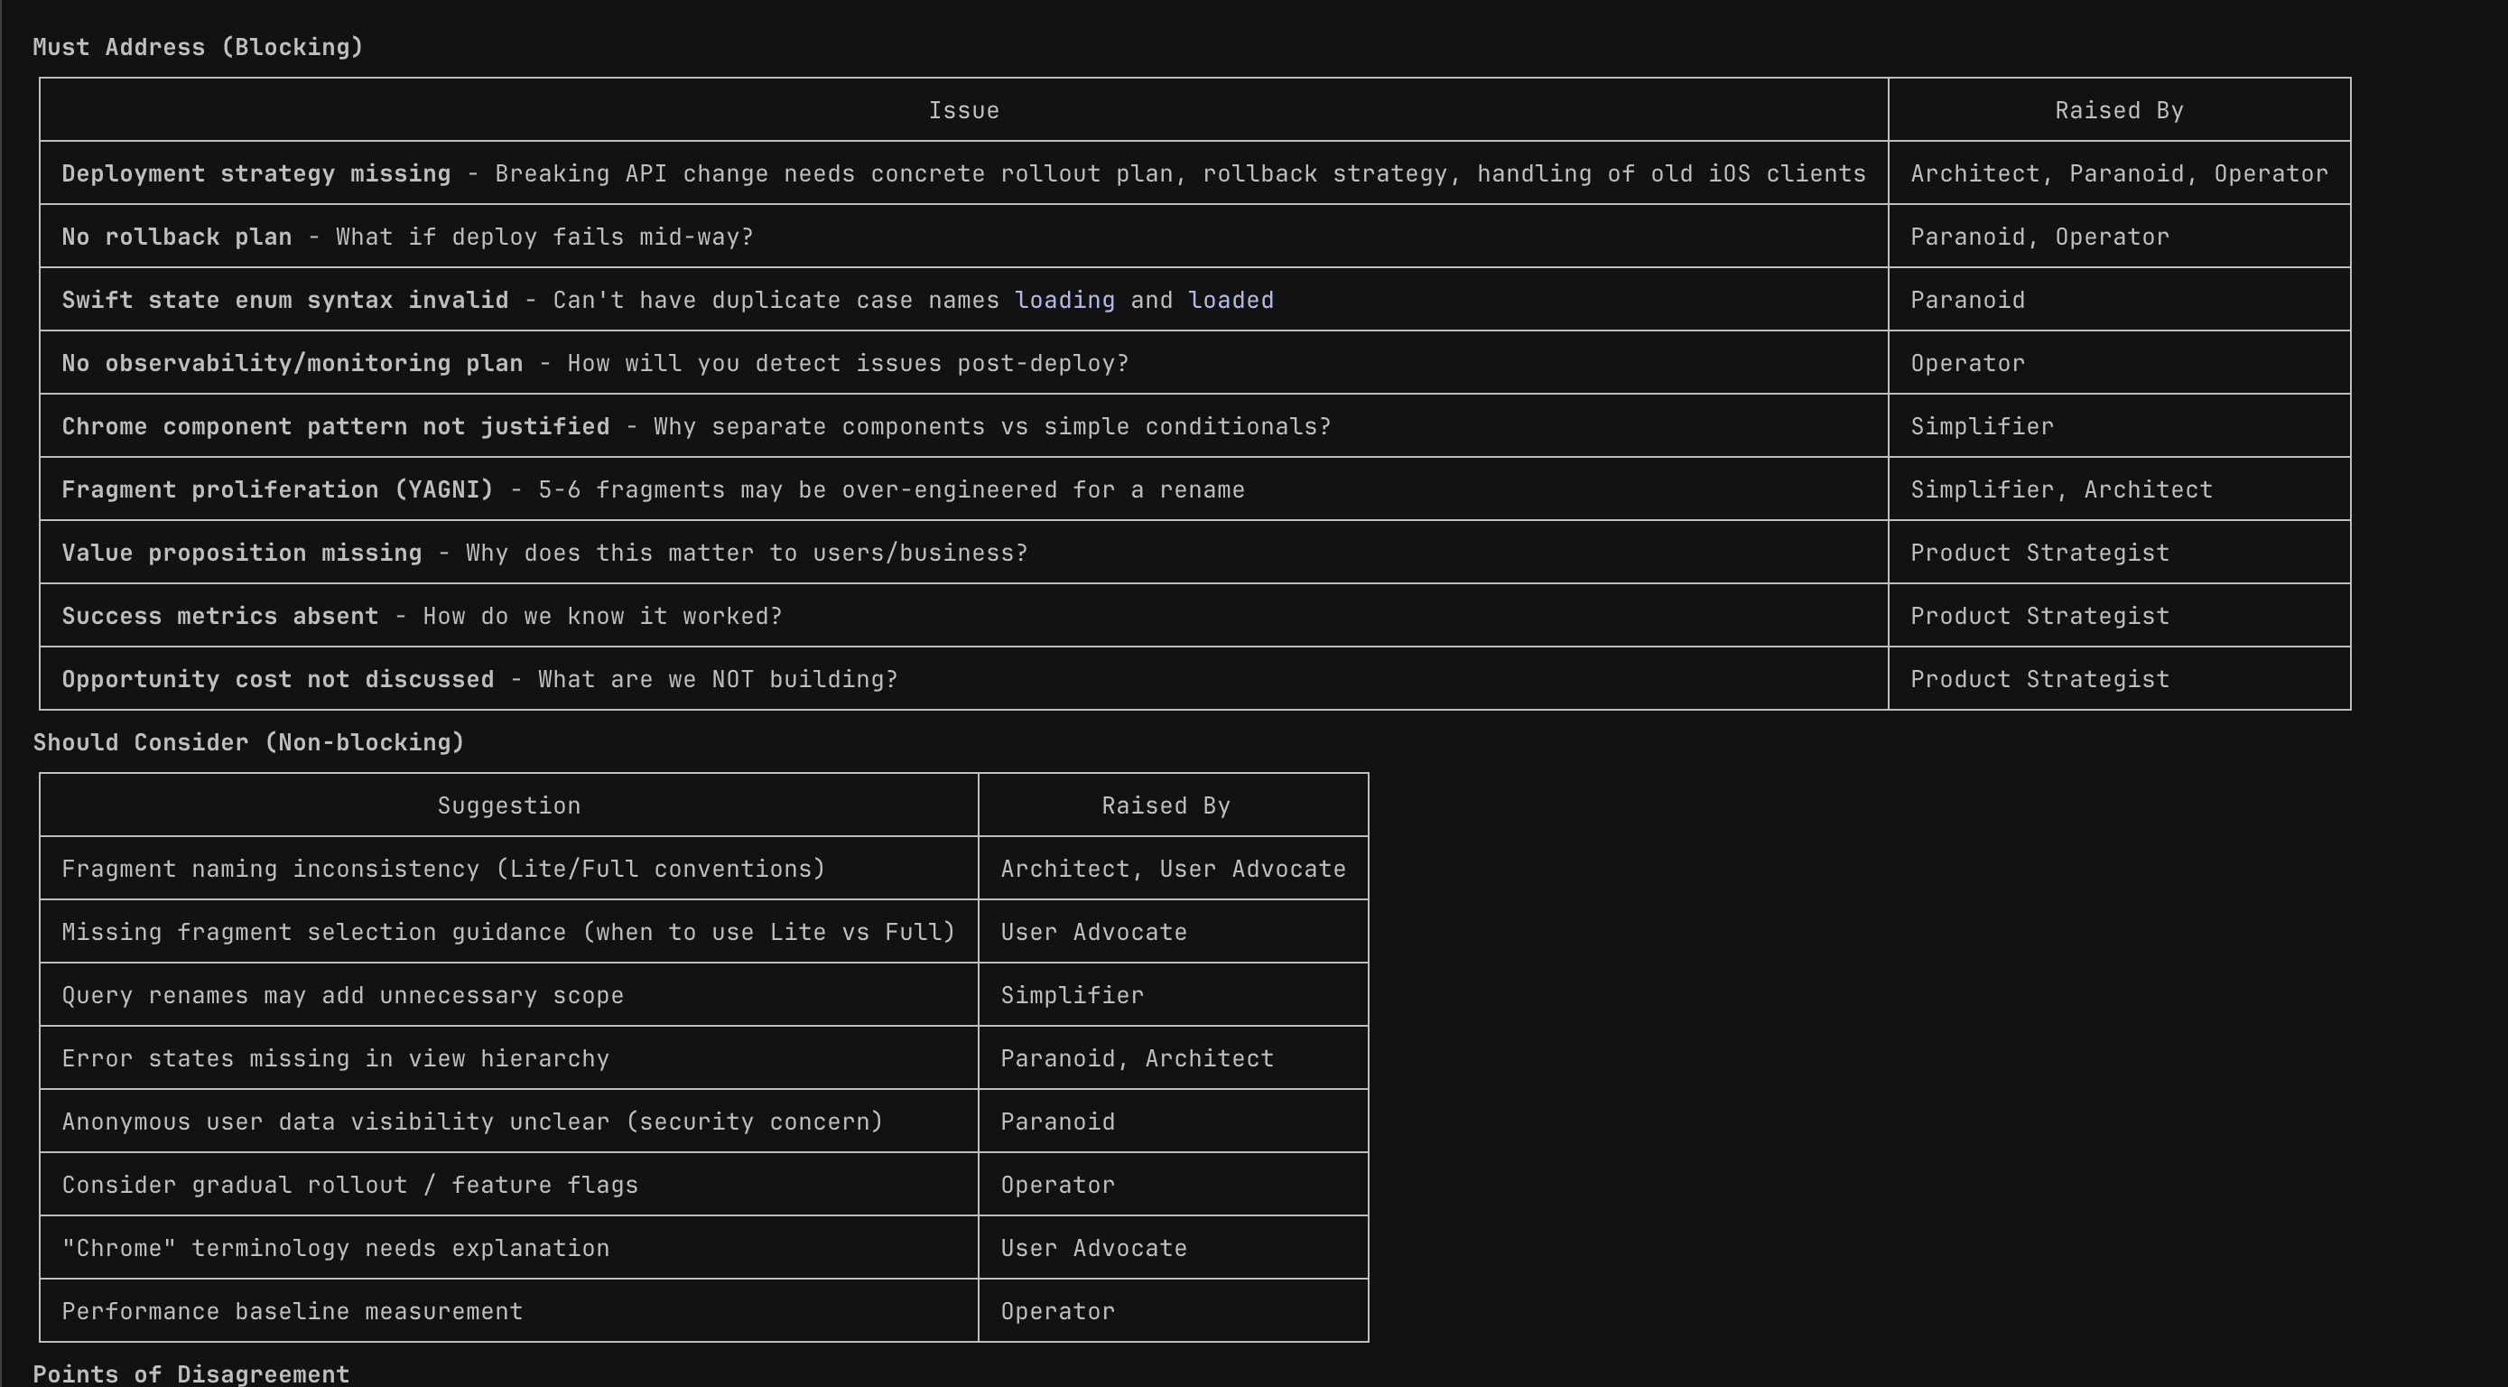This screenshot has width=2508, height=1387.
Task: Select the 'Fragment naming inconsistency' suggestion
Action: (x=443, y=868)
